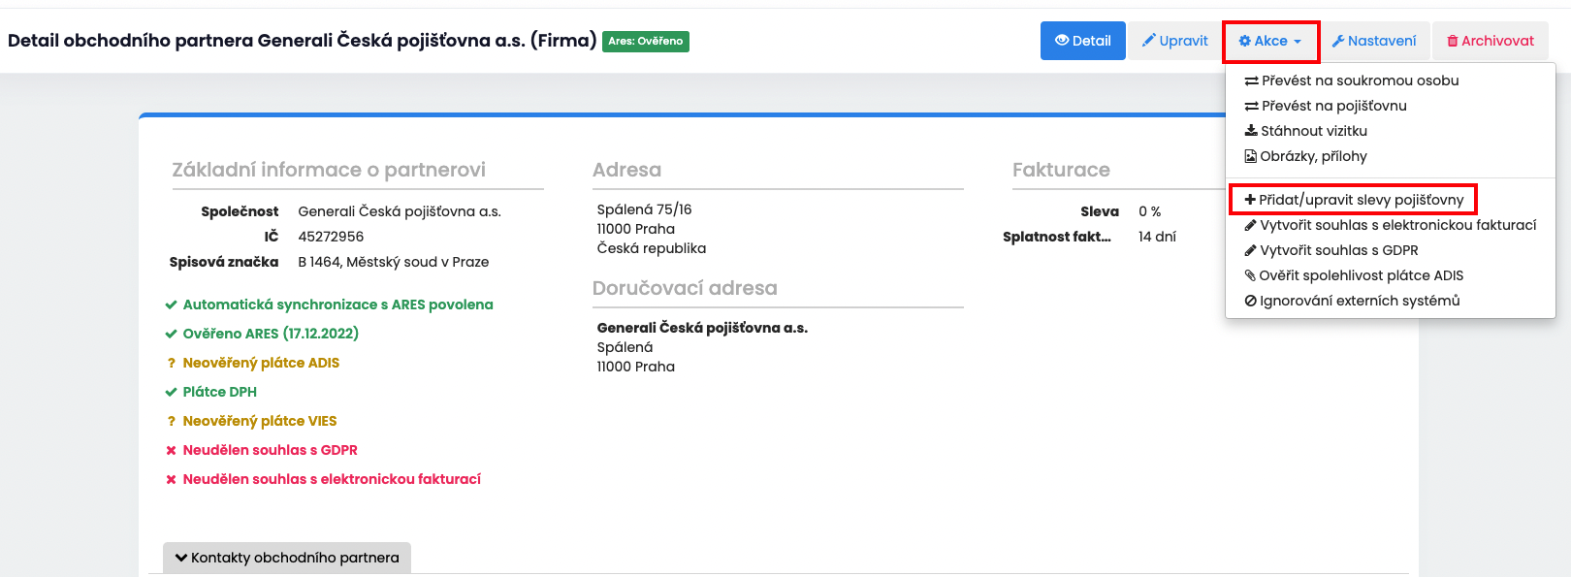Click the IČ value 45272956
1571x577 pixels.
(331, 237)
